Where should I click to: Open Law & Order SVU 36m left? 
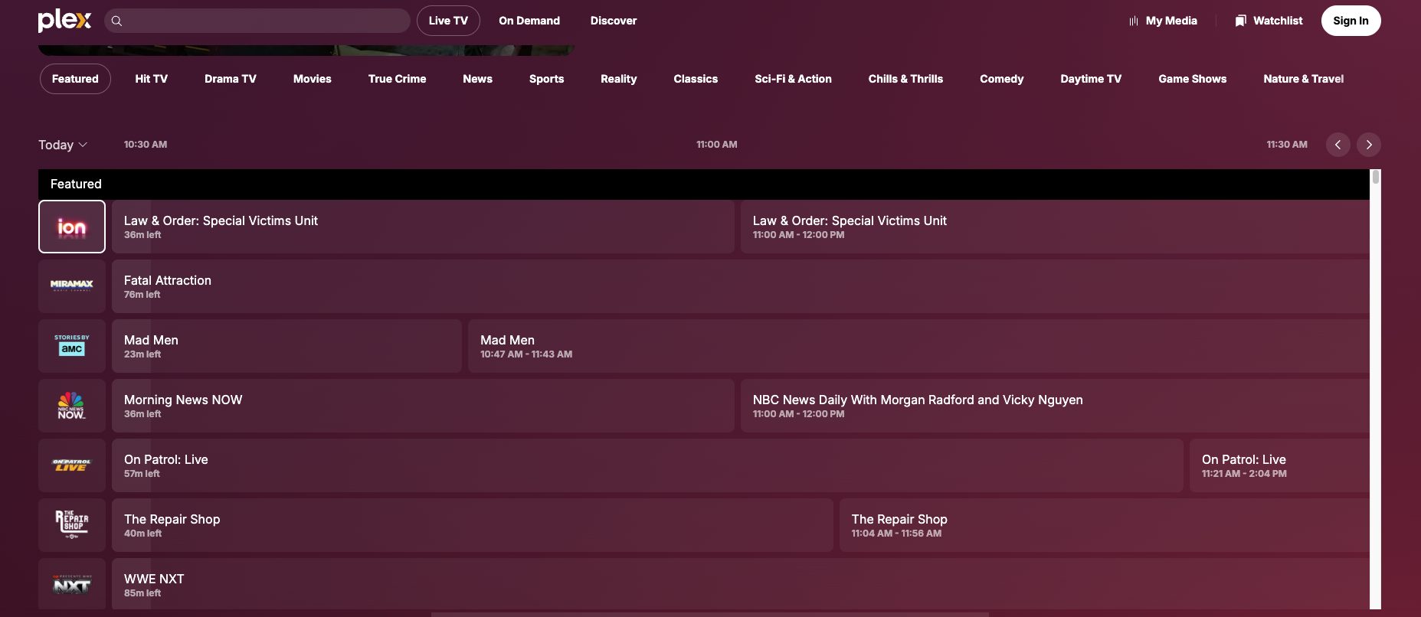click(x=423, y=227)
